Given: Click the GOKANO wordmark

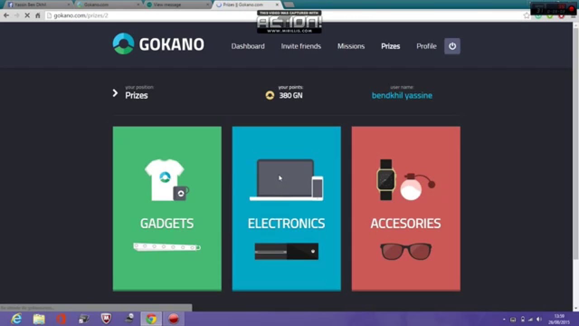Looking at the screenshot, I should (171, 44).
